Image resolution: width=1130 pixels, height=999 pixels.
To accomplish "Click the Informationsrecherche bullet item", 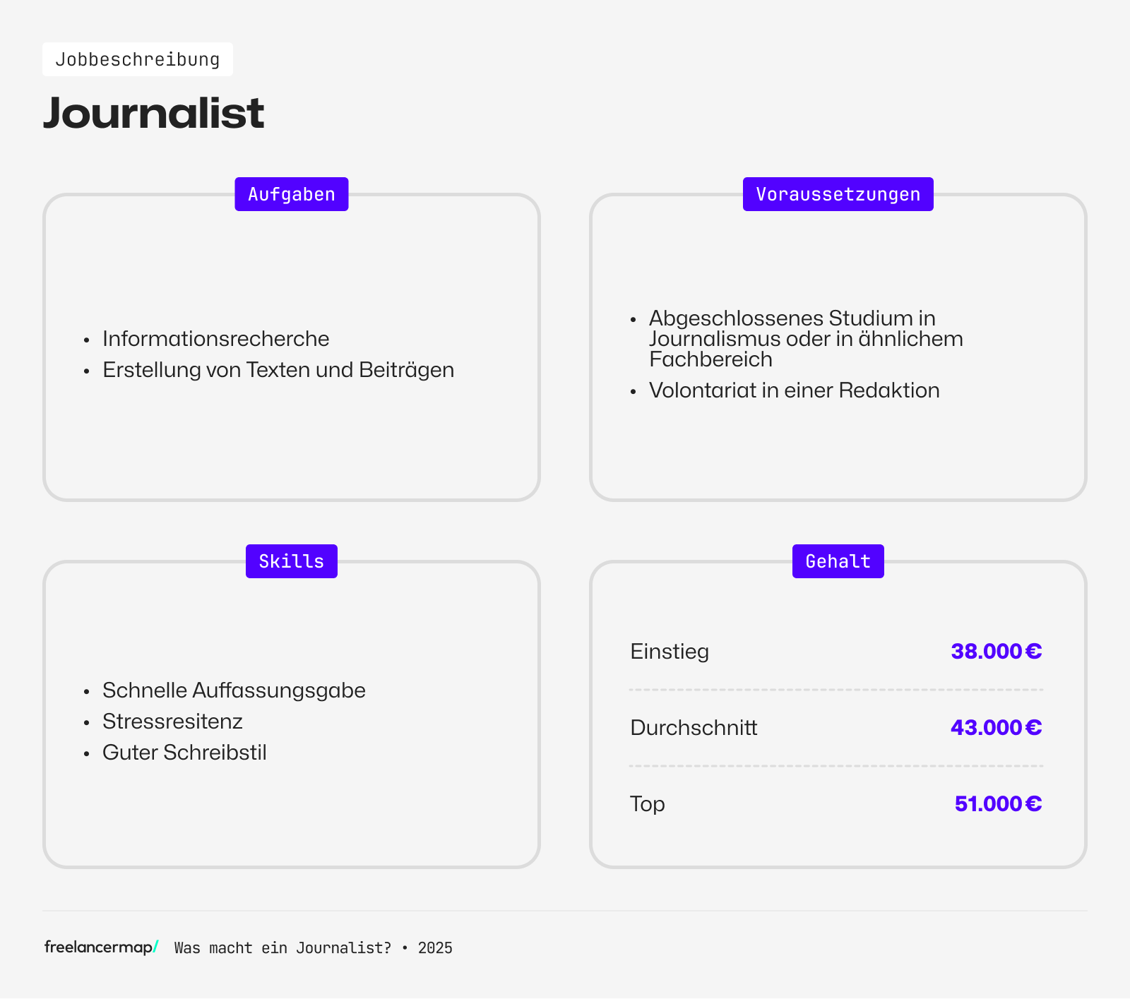I will 215,339.
